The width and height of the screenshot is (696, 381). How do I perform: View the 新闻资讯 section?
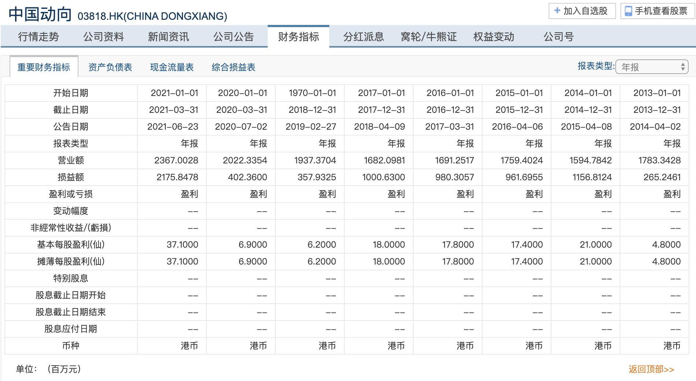coord(169,37)
